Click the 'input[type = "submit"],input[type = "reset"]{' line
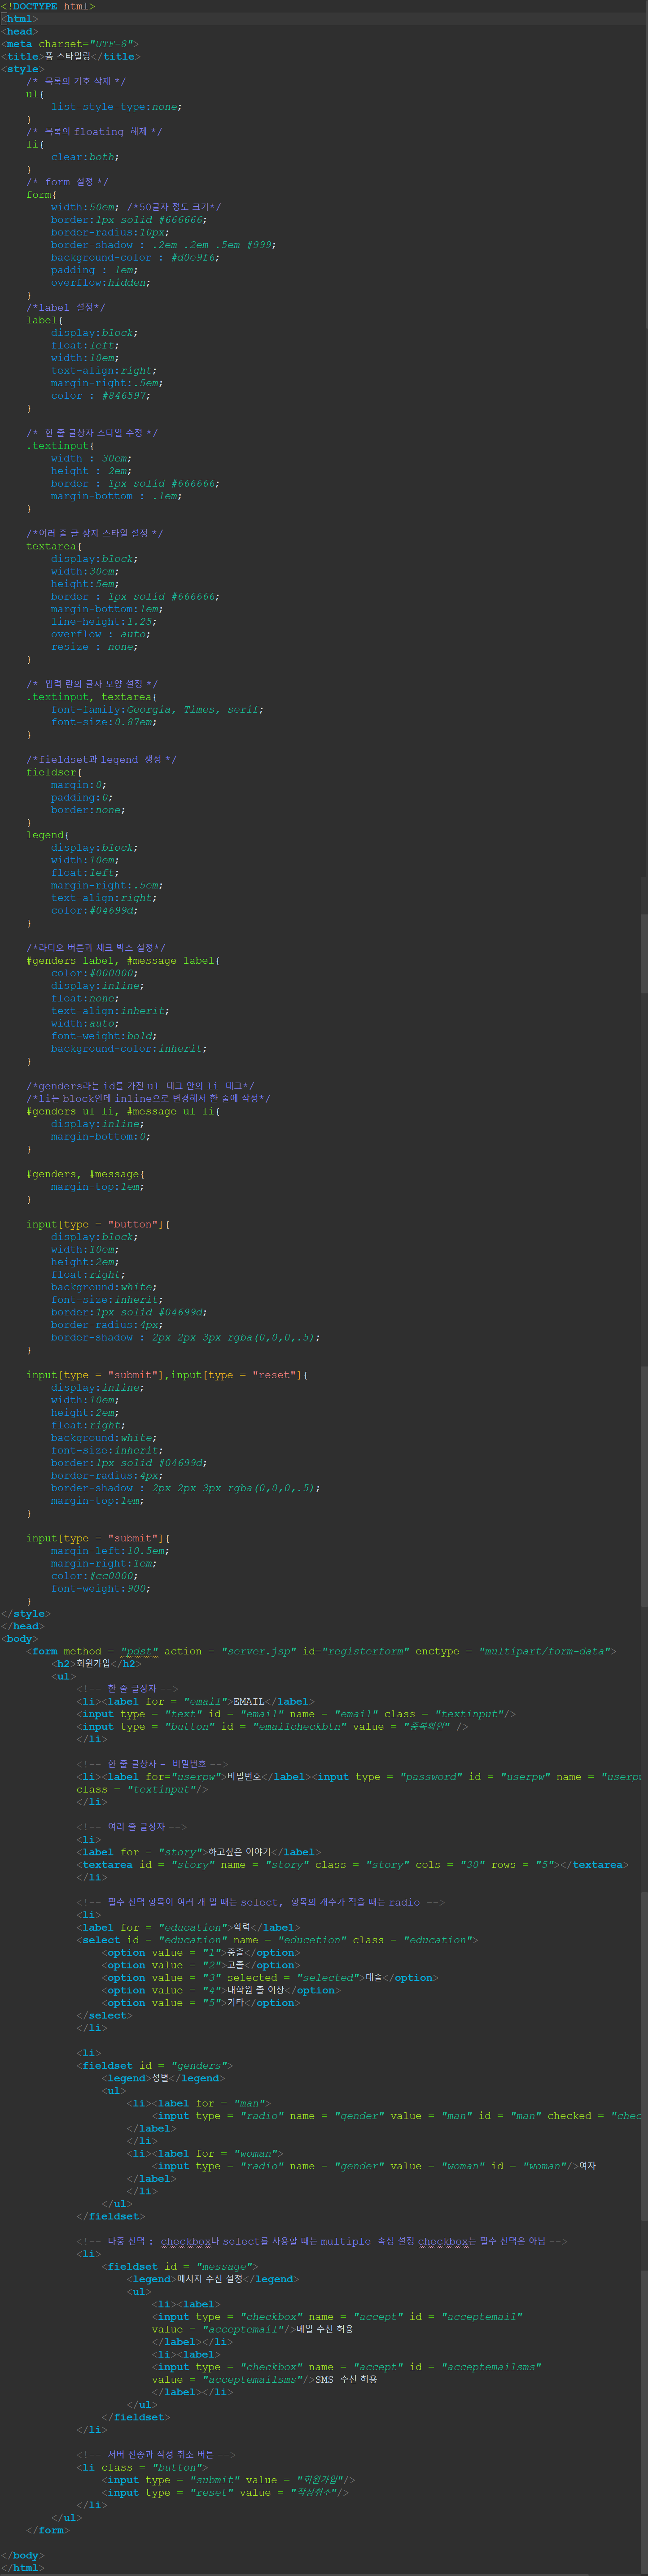The height and width of the screenshot is (2576, 648). [167, 1375]
